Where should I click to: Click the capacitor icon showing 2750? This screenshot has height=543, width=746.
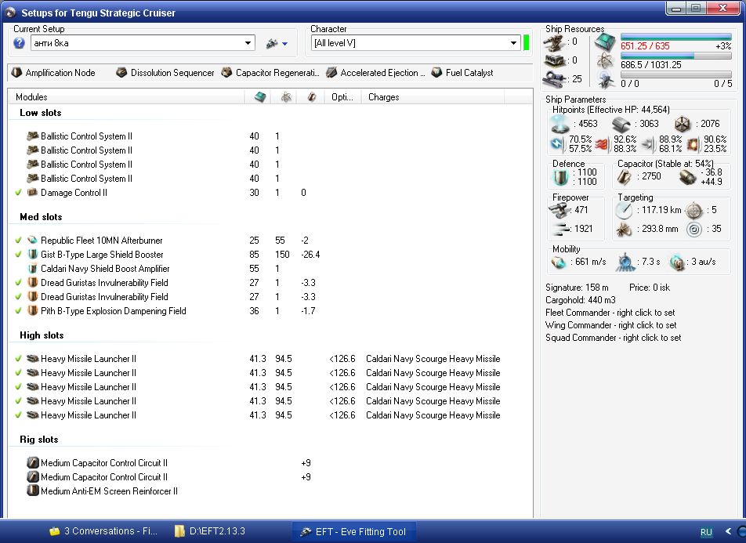click(625, 177)
